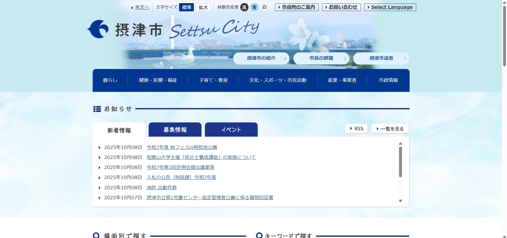Open the 文化・スポーツ・市民活動 menu

coord(278,80)
